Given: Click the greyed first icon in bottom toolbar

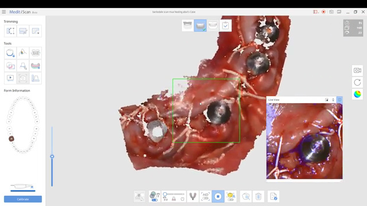Looking at the screenshot, I should [x=140, y=196].
